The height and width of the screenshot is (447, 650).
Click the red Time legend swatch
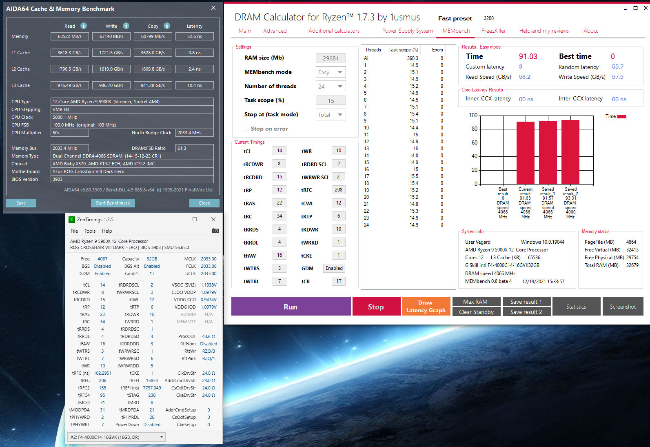[x=622, y=117]
